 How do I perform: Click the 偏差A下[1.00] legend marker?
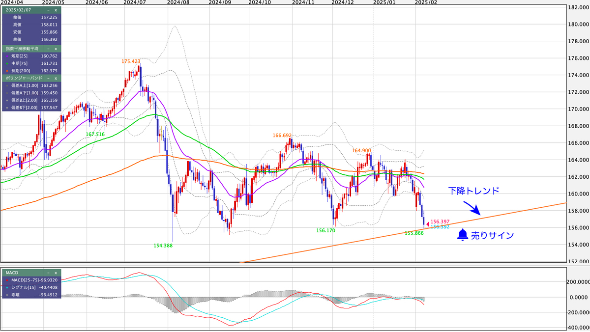point(6,92)
